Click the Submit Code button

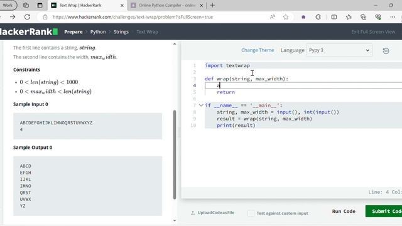pos(384,212)
